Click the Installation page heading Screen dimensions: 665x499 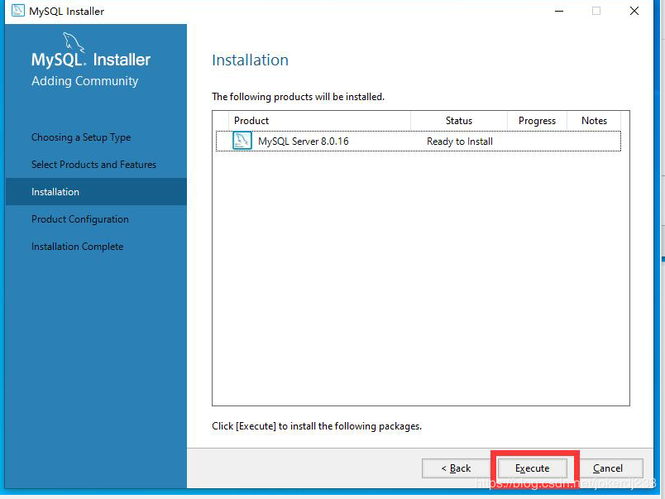251,60
